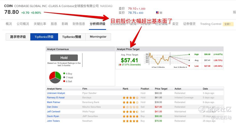Switch to TipRanks情绪 sub-tab
236x123 pixels.
click(x=72, y=37)
